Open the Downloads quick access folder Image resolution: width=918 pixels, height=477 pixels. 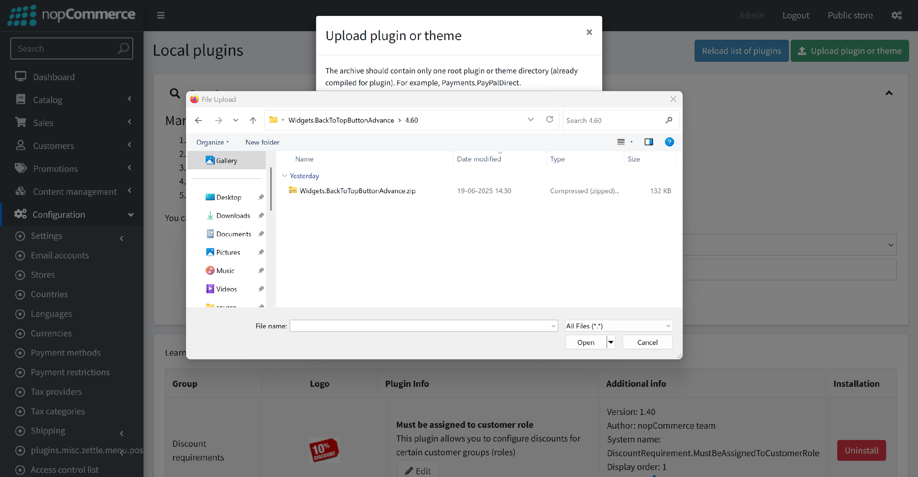coord(233,215)
